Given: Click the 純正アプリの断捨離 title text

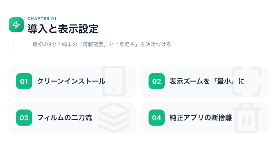Looking at the screenshot, I should [201, 118].
